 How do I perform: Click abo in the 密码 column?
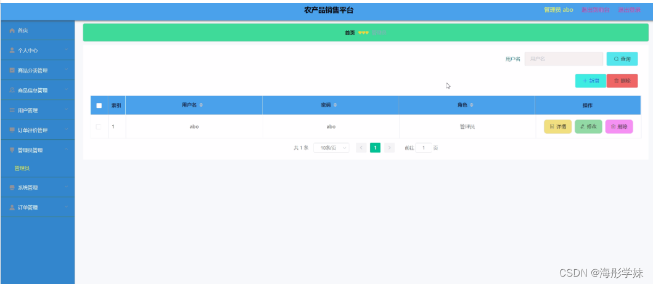coord(331,127)
